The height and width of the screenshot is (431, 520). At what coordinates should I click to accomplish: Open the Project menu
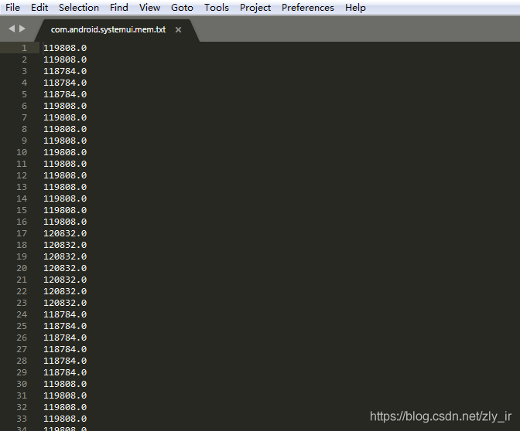[x=255, y=7]
